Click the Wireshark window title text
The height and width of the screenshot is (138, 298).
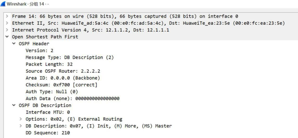(x=28, y=4)
